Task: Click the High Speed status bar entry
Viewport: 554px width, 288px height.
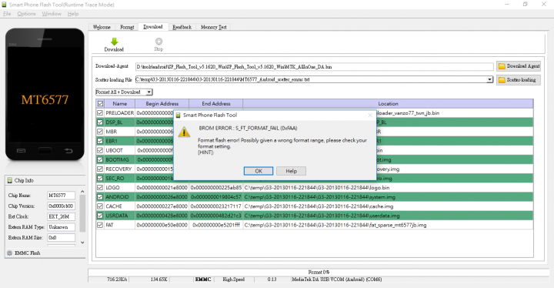Action: click(234, 280)
